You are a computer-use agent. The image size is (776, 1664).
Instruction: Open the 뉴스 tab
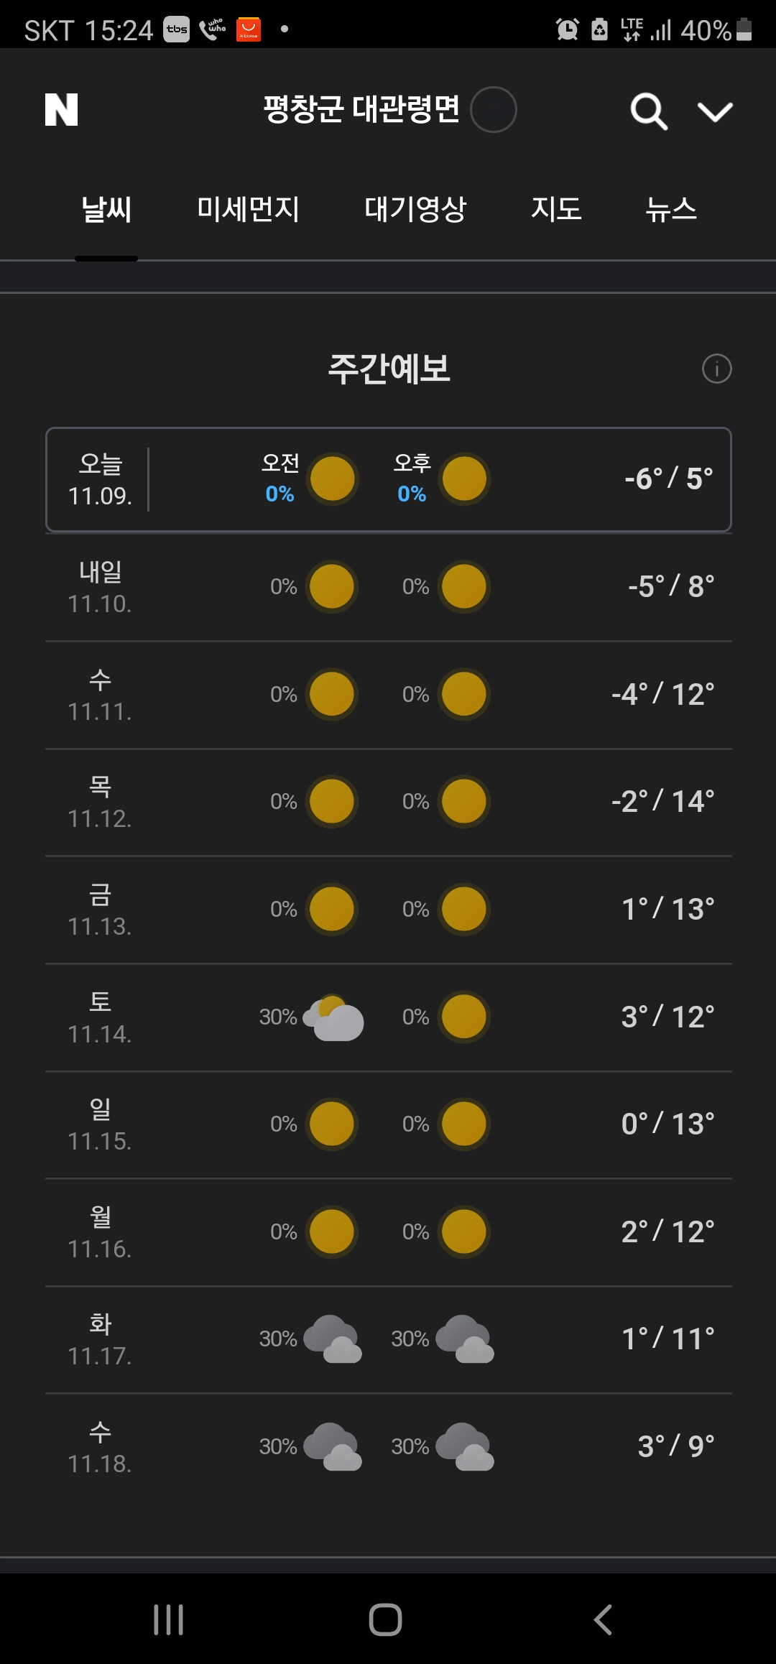tap(671, 209)
